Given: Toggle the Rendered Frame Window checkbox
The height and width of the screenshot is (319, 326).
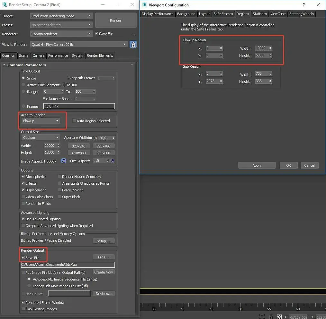Looking at the screenshot, I should [x=23, y=302].
